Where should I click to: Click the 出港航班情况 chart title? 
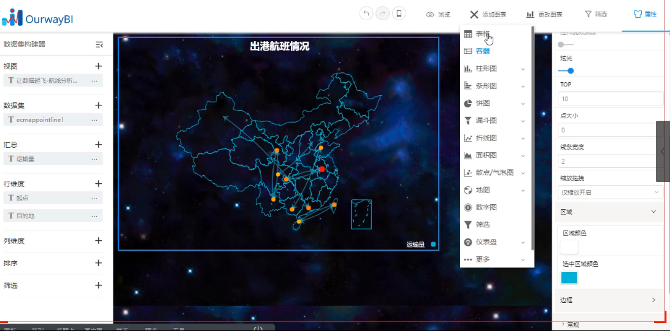(x=279, y=47)
